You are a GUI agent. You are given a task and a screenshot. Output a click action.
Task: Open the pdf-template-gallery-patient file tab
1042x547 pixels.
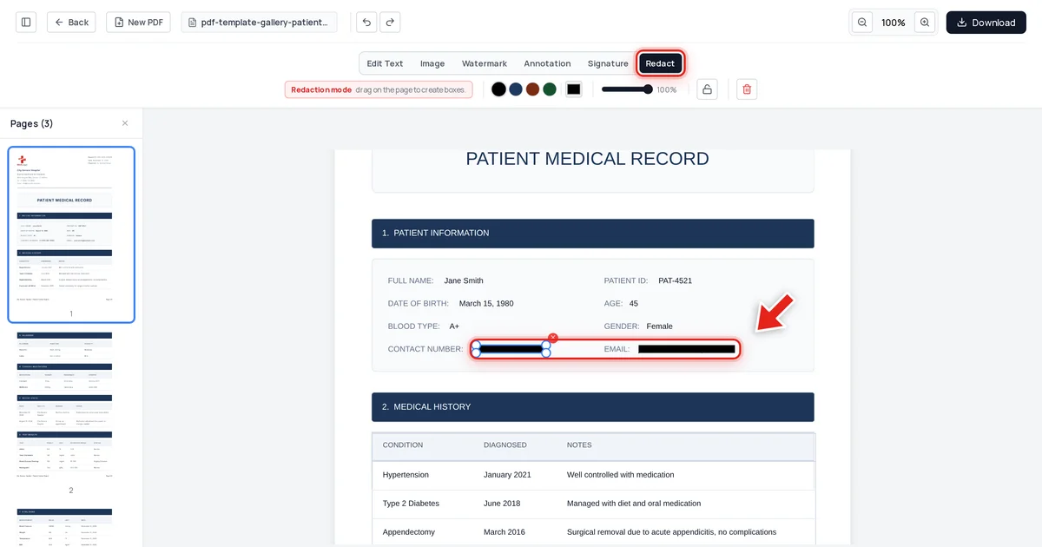click(x=259, y=23)
